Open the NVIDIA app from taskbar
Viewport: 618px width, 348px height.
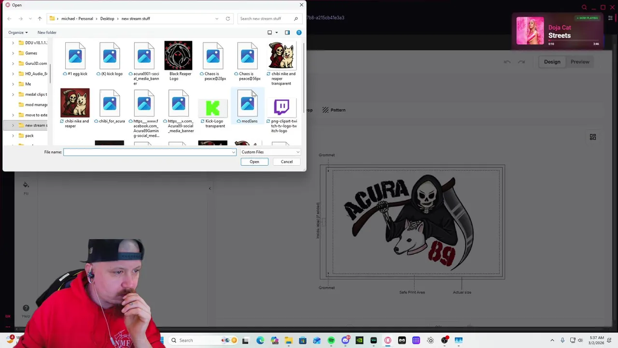[x=359, y=340]
